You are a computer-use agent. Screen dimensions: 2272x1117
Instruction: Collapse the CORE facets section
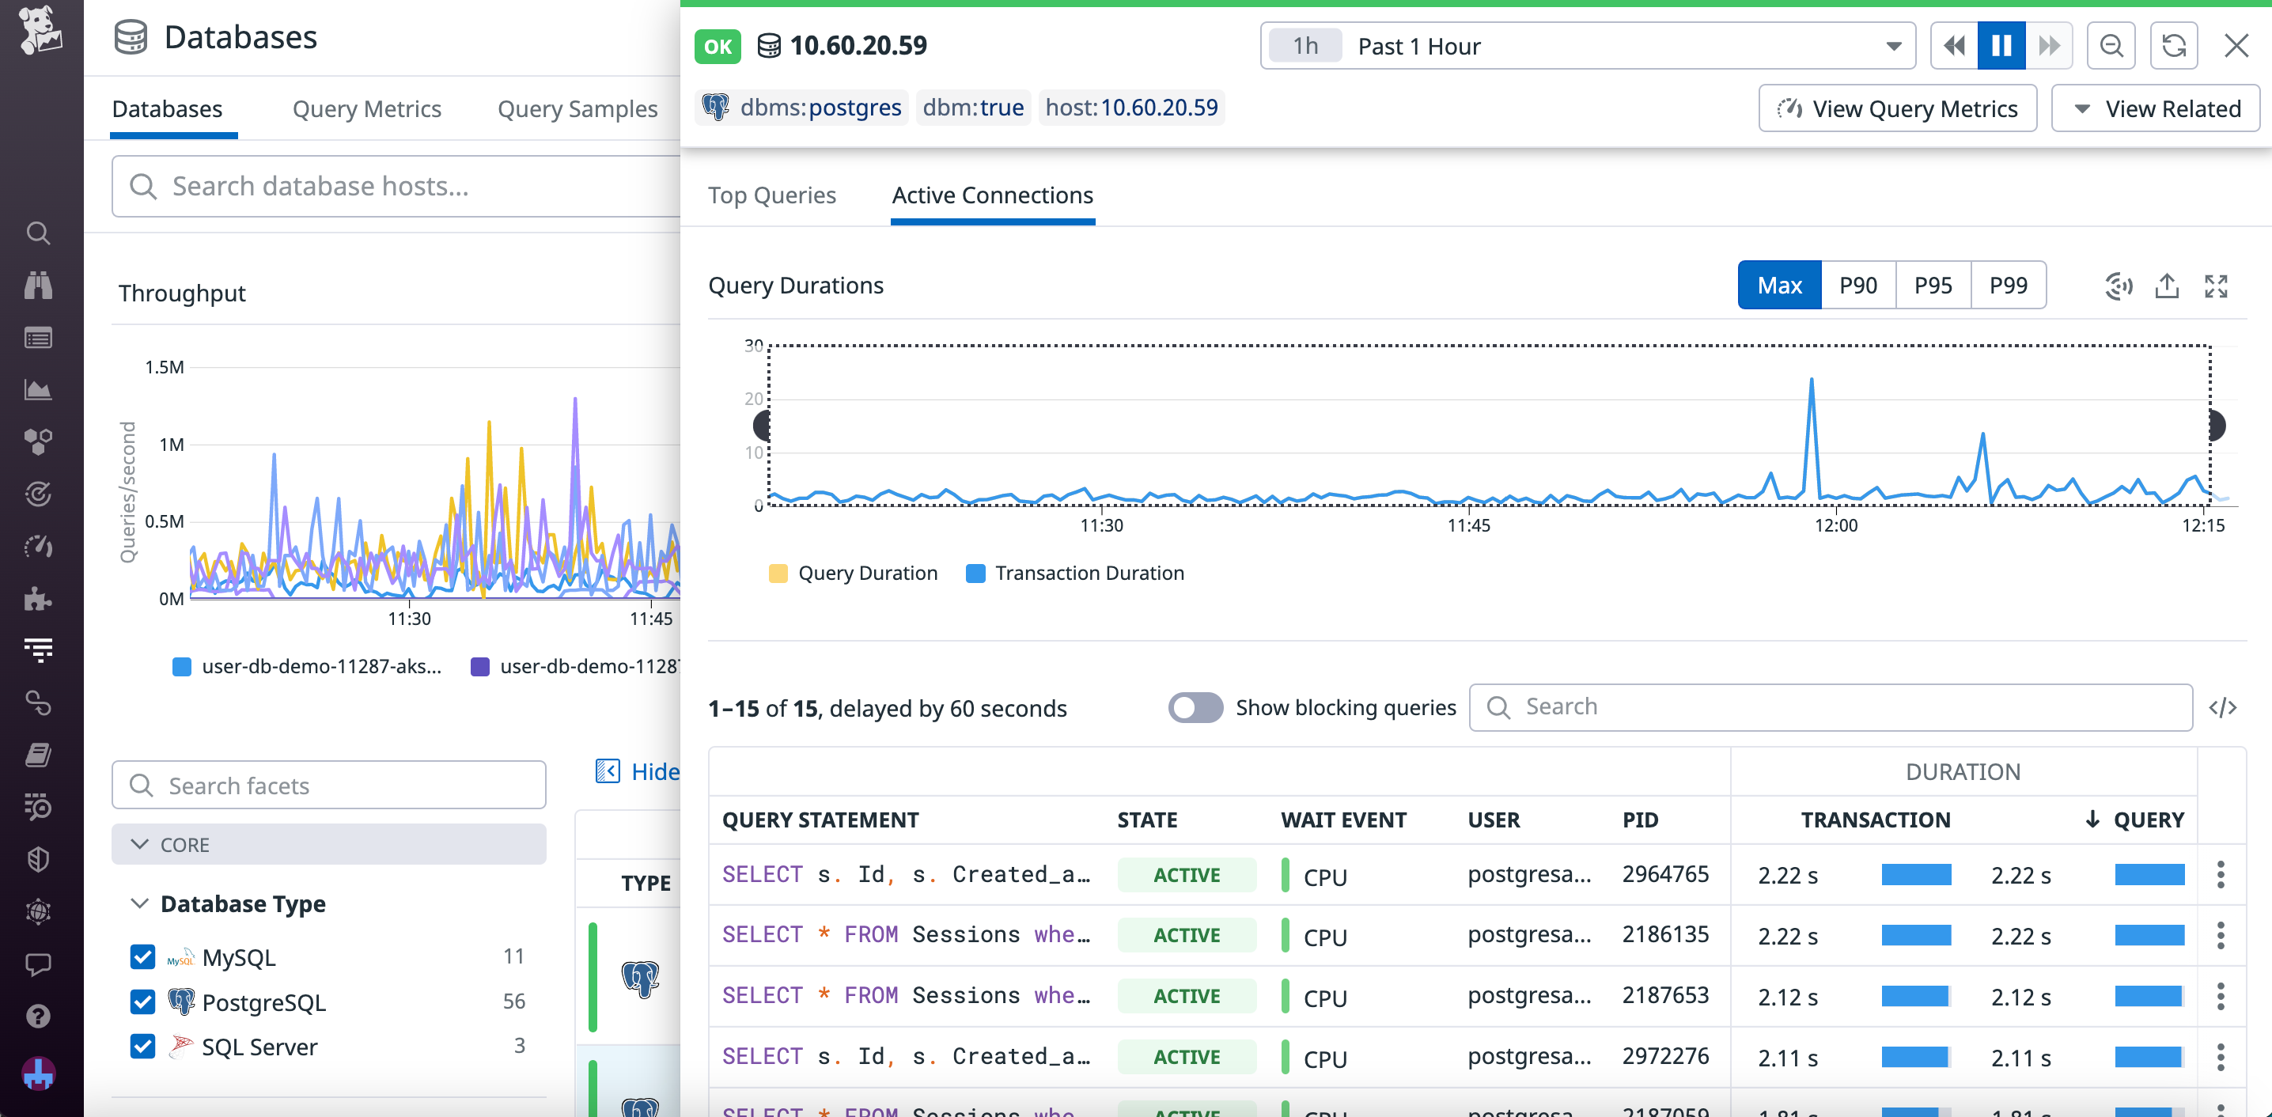pos(140,843)
